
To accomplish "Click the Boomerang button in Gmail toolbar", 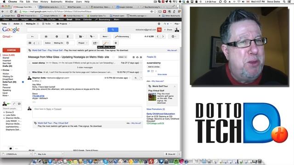I will coord(122,37).
